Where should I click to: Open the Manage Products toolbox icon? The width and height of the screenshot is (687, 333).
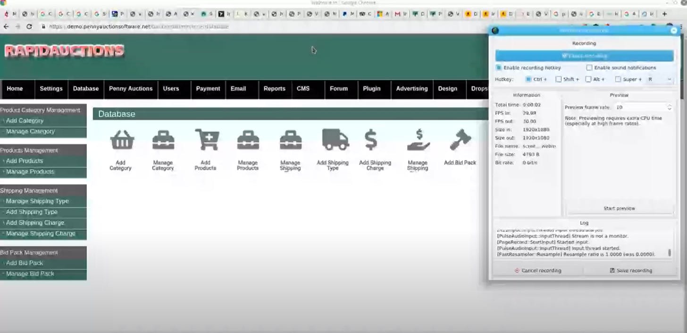pos(248,140)
